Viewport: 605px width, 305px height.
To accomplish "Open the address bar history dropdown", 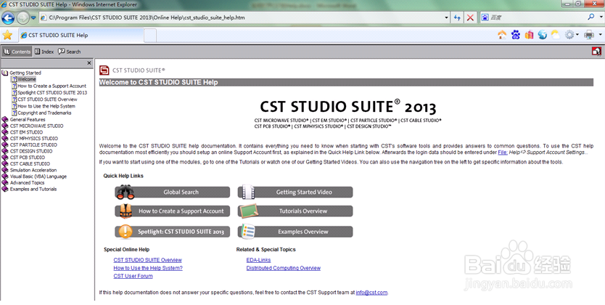I will 446,17.
